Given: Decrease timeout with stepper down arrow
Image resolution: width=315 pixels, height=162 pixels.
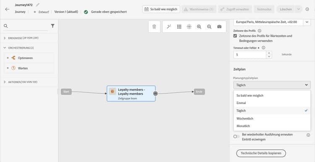Looking at the screenshot, I should (x=269, y=56).
